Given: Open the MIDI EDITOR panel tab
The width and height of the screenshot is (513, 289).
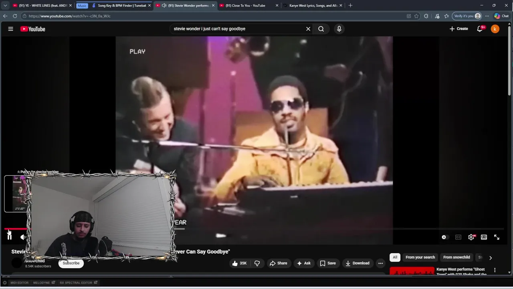Looking at the screenshot, I should click(20, 283).
